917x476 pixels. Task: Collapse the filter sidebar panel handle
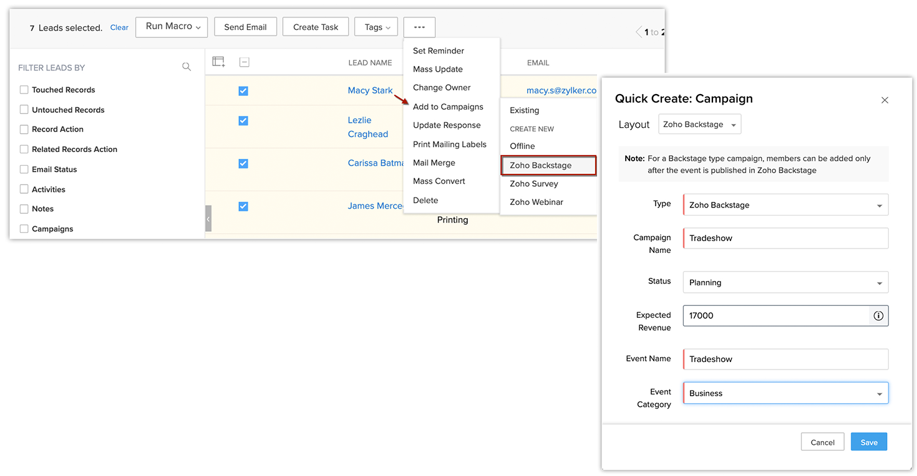pos(208,219)
